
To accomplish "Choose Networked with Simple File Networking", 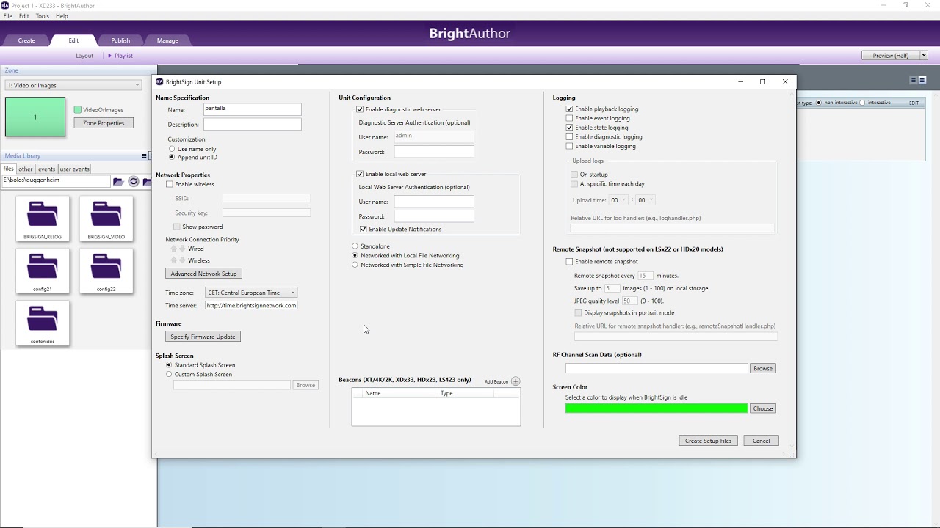I will pos(355,265).
